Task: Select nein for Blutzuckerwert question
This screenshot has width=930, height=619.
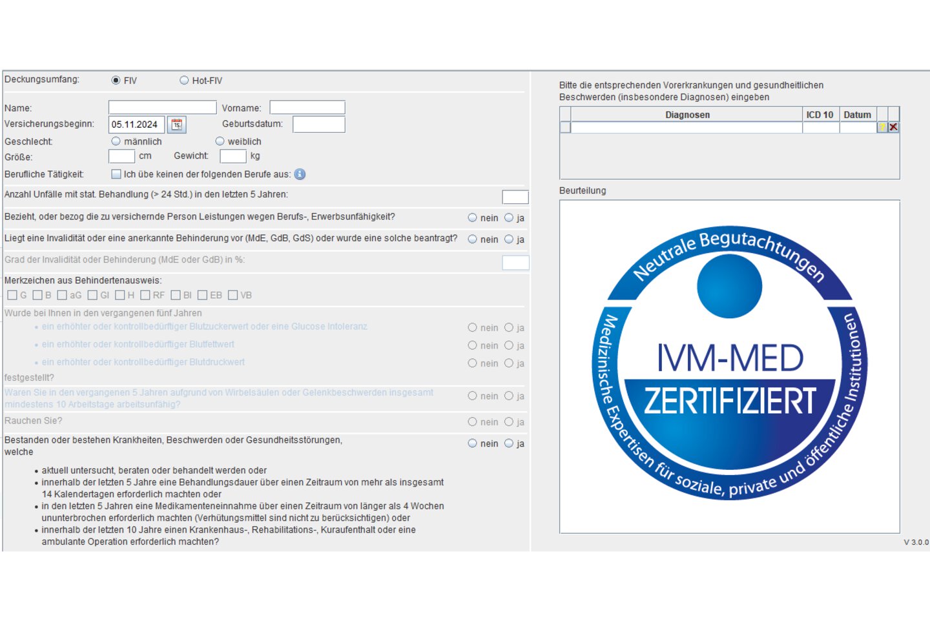Action: click(473, 328)
